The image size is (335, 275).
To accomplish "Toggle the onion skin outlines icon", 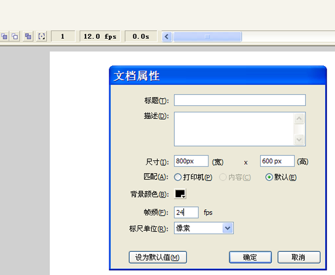I will [15, 36].
